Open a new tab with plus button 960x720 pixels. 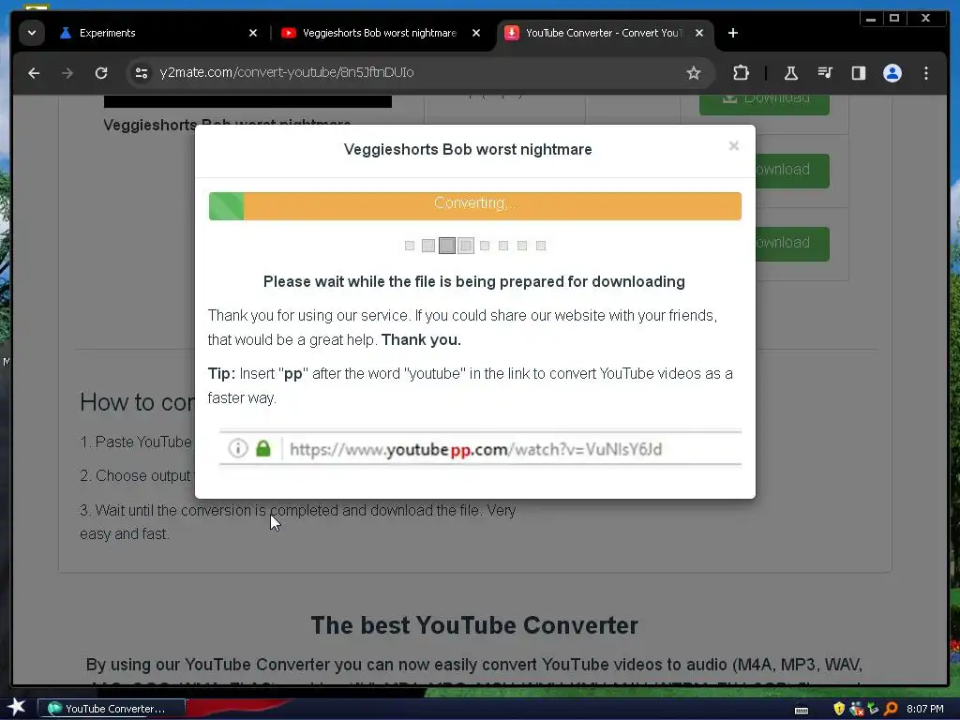(733, 33)
